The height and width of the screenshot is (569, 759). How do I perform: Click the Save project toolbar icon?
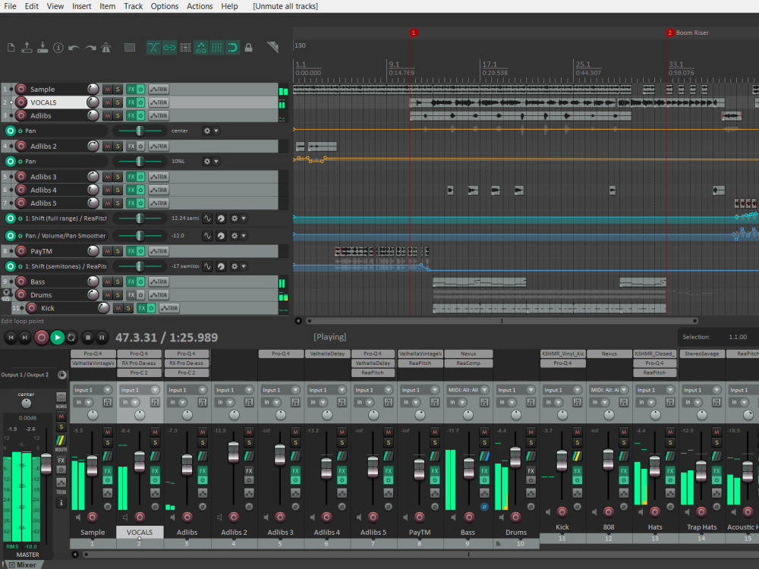coord(43,47)
